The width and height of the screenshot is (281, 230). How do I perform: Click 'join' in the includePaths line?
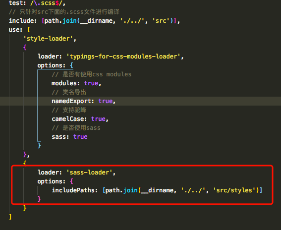coord(130,190)
